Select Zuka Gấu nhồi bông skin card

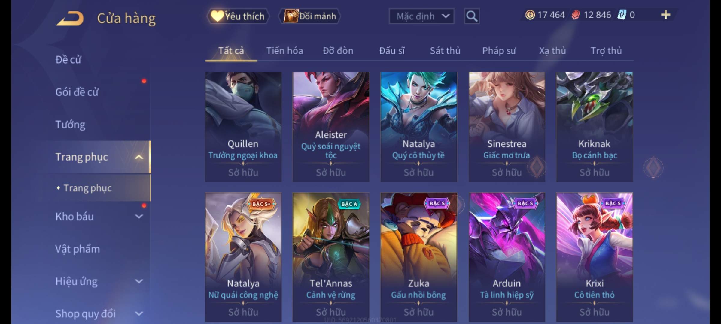418,257
